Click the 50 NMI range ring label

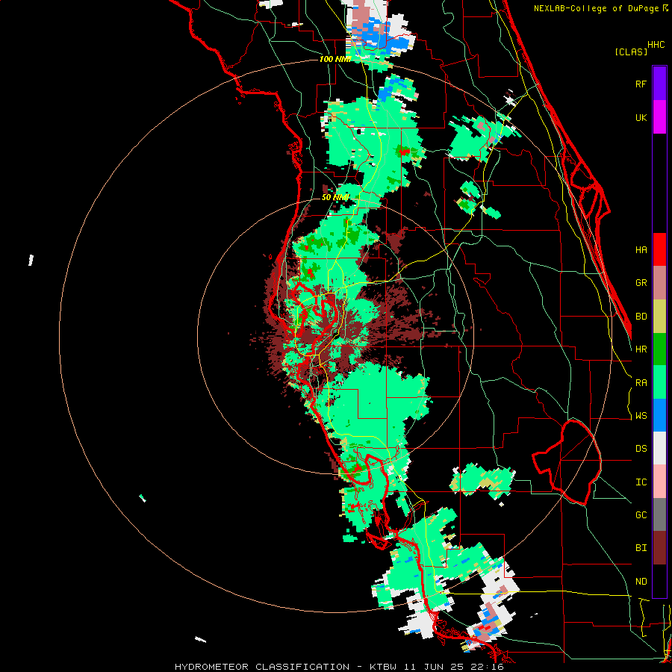click(335, 198)
